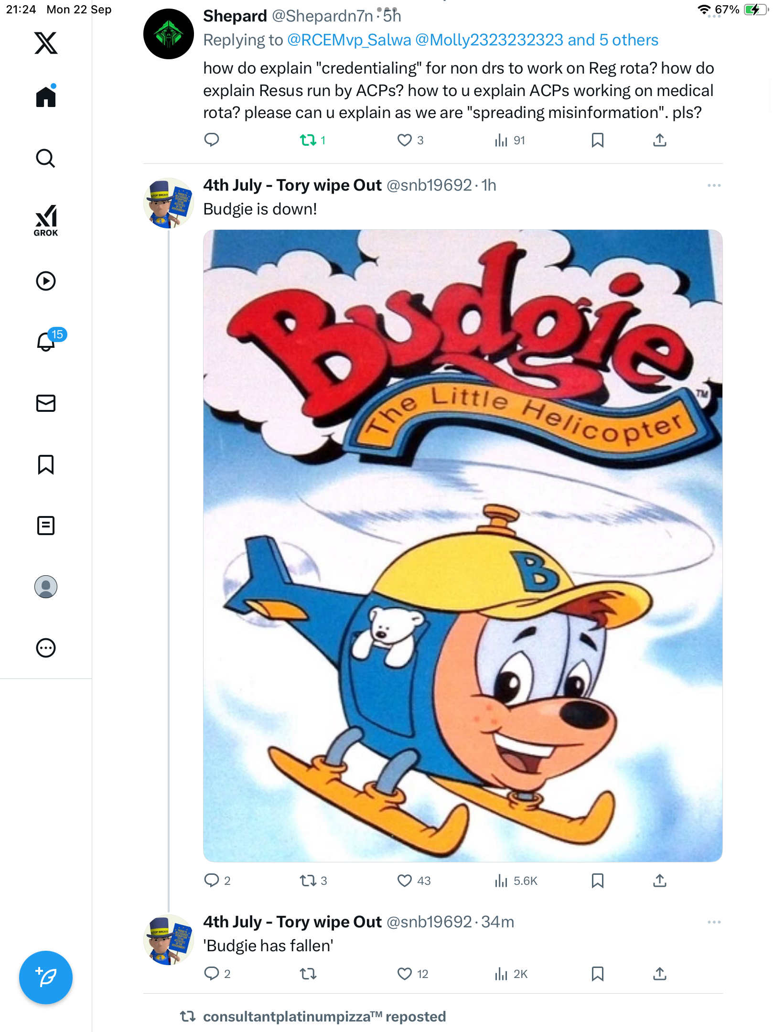Go to the Home timeline
The image size is (774, 1032).
tap(46, 97)
